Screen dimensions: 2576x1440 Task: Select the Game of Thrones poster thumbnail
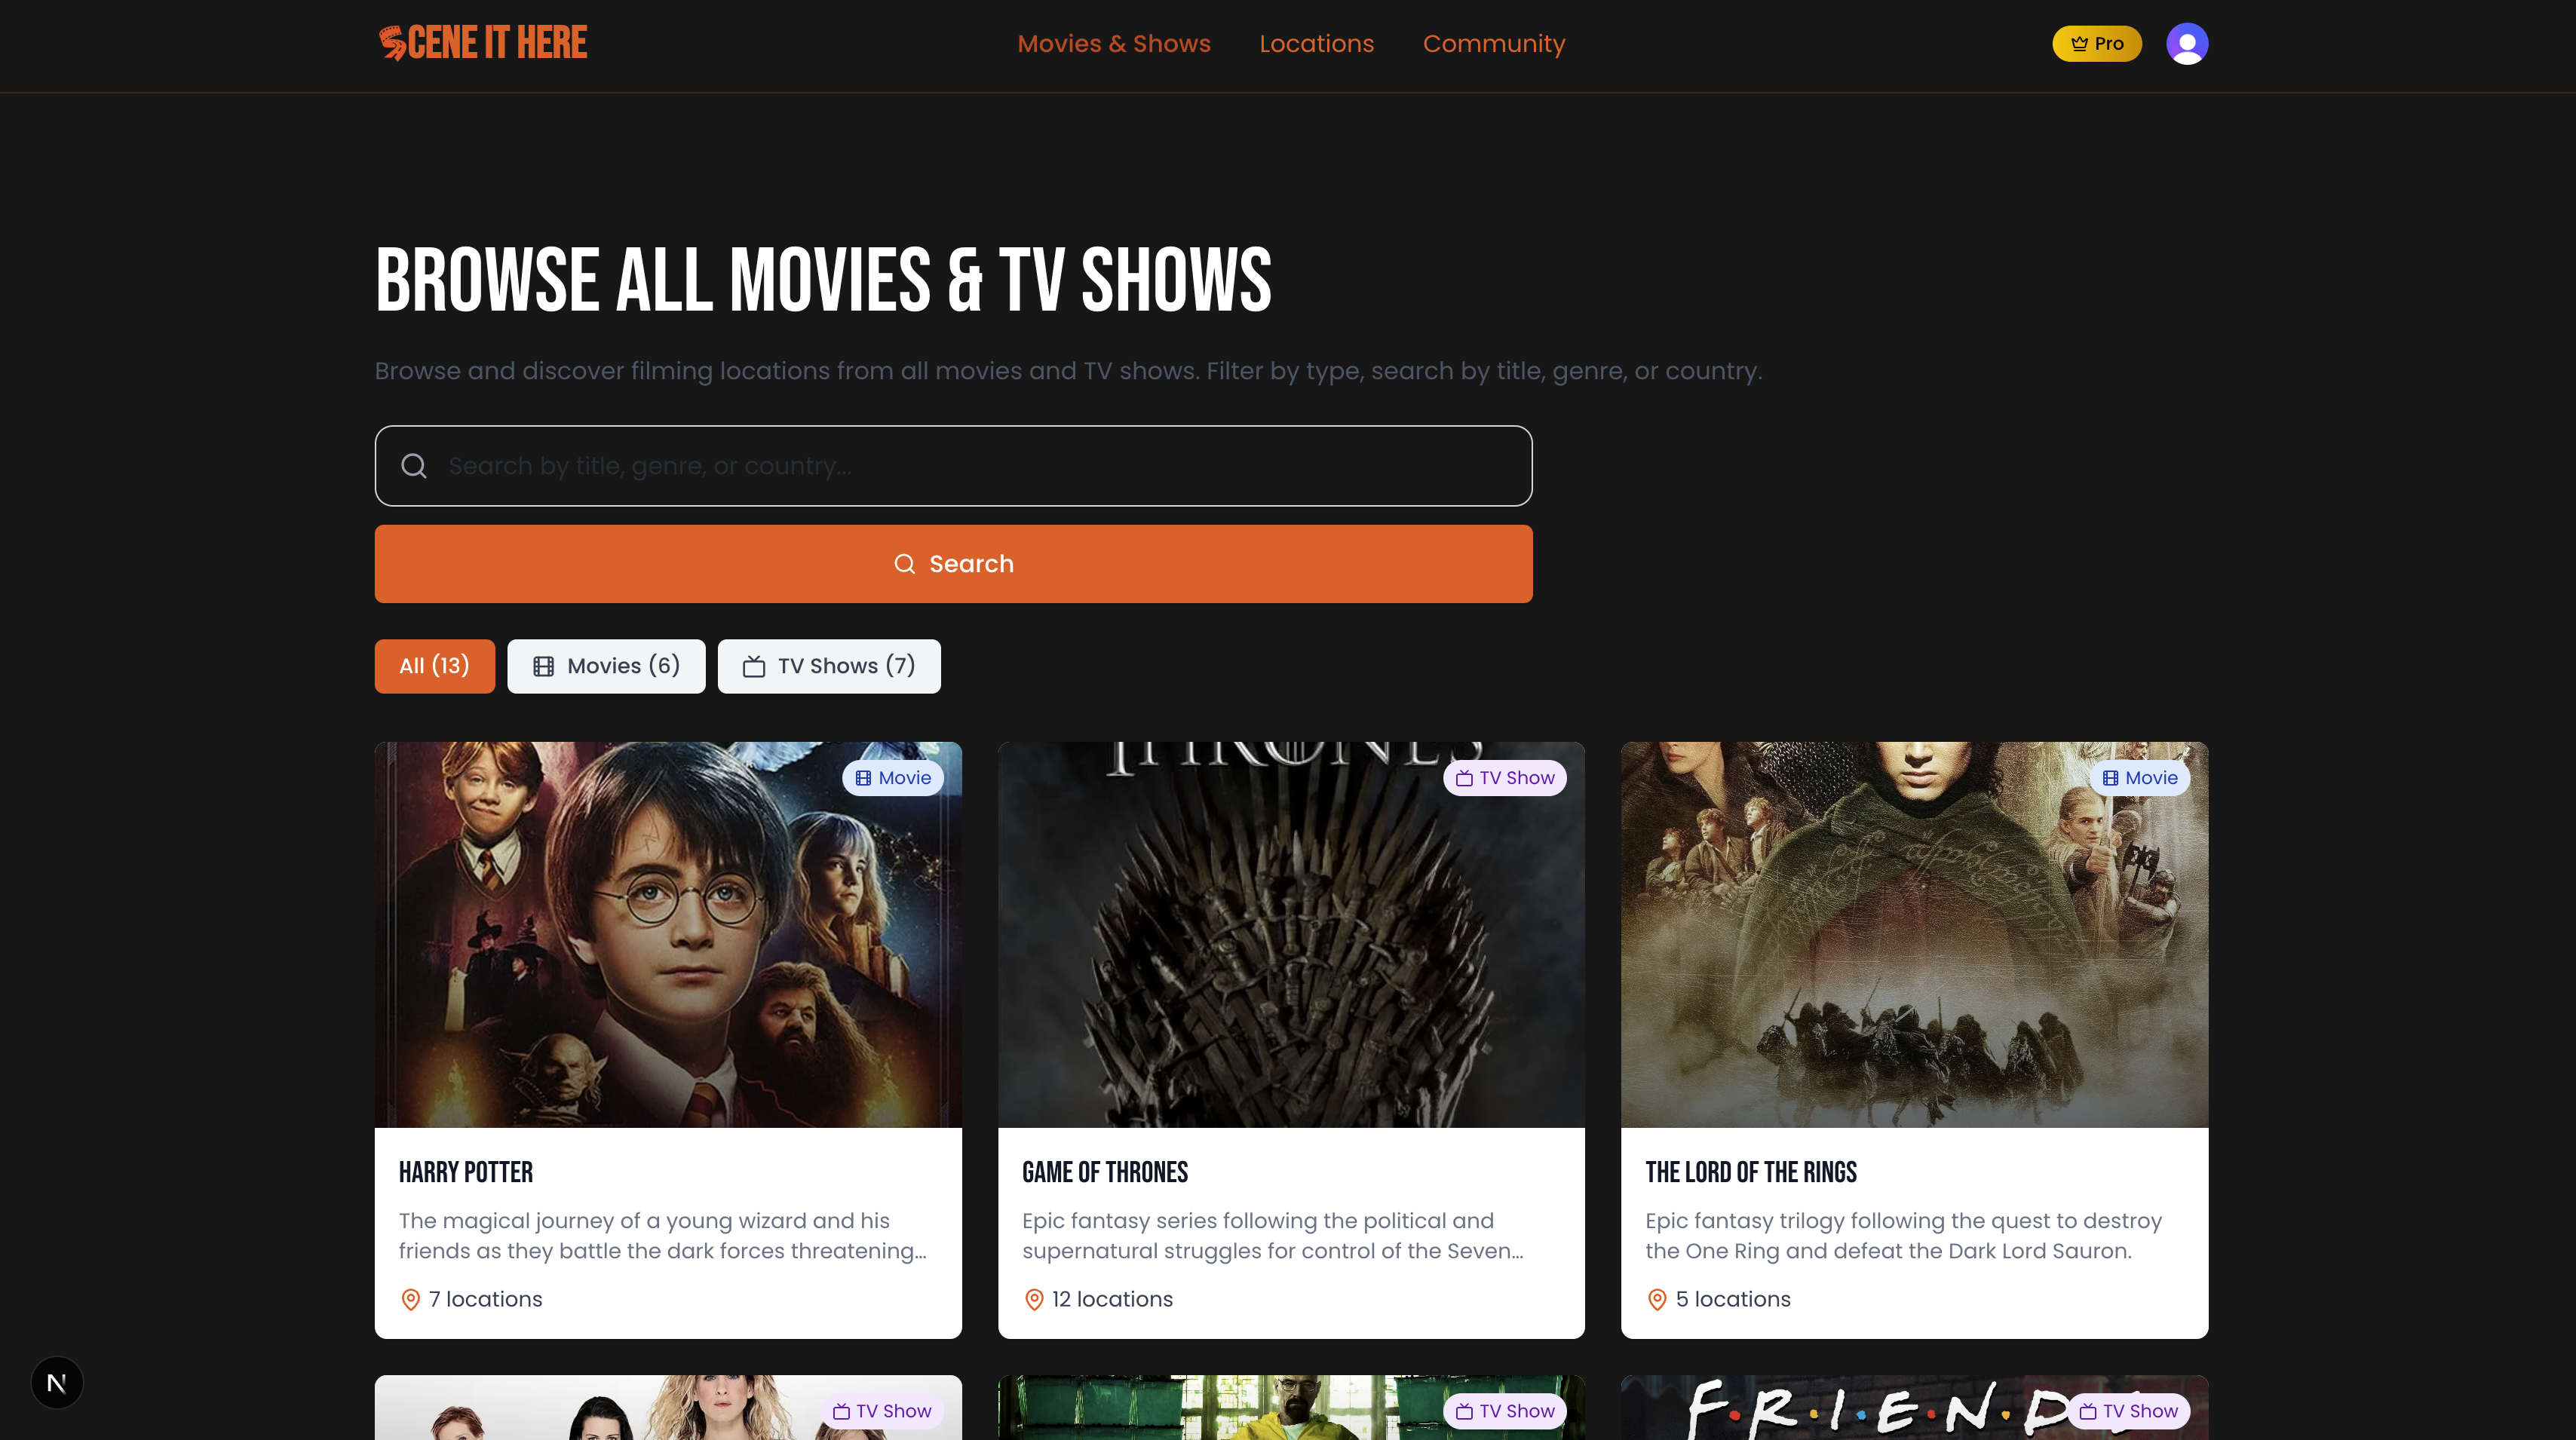(x=1291, y=934)
